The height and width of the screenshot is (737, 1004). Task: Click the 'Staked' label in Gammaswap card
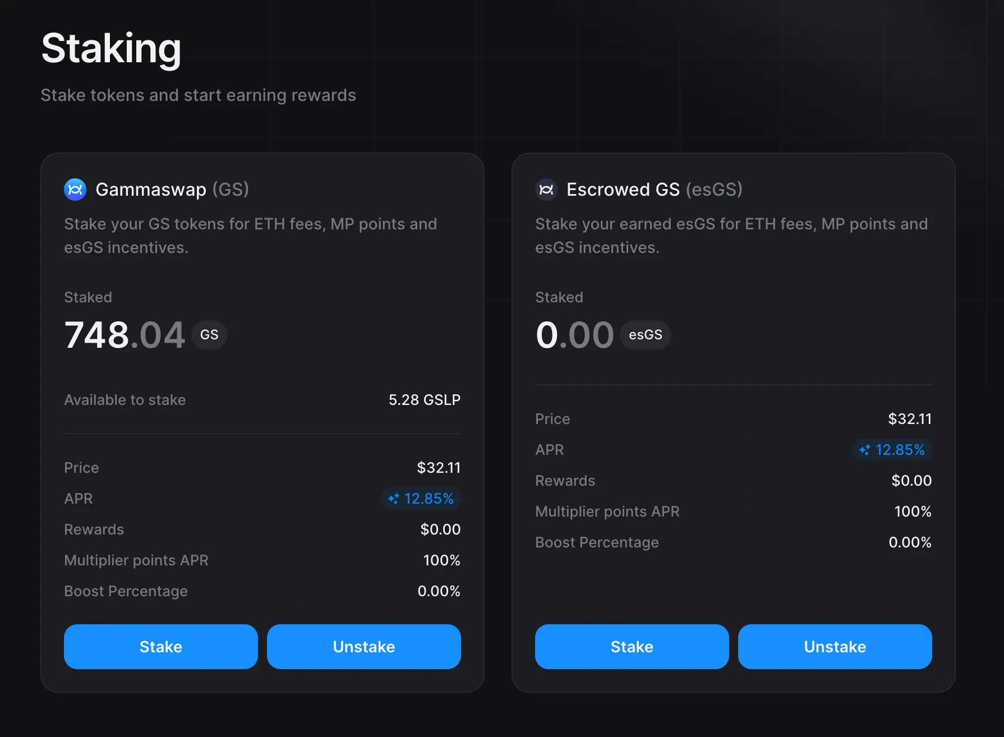pyautogui.click(x=88, y=297)
